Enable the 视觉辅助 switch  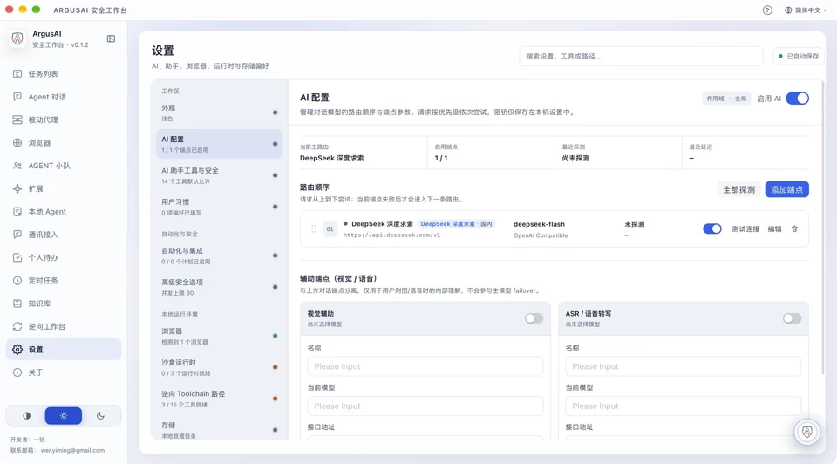[x=534, y=318]
